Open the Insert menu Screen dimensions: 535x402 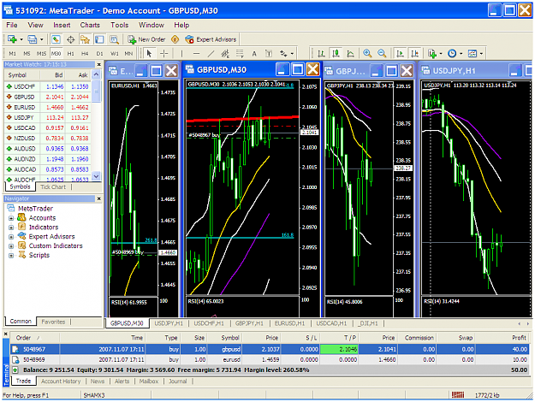[62, 25]
